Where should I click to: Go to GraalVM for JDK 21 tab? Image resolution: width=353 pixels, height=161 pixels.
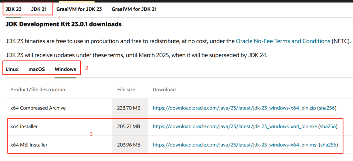[x=134, y=9]
